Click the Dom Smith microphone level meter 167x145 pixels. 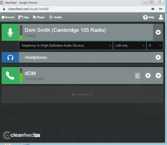(x=21, y=32)
